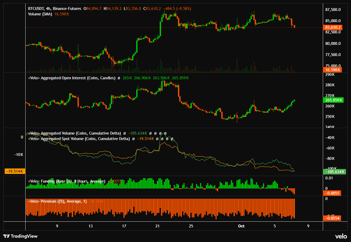Click the 270K open interest axis label

click(330, 95)
